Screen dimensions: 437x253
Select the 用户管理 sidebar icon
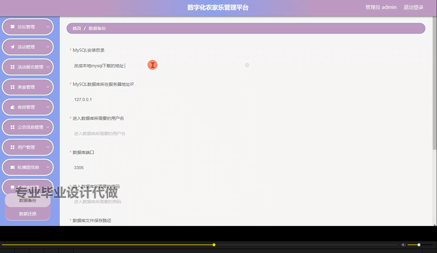pos(12,147)
